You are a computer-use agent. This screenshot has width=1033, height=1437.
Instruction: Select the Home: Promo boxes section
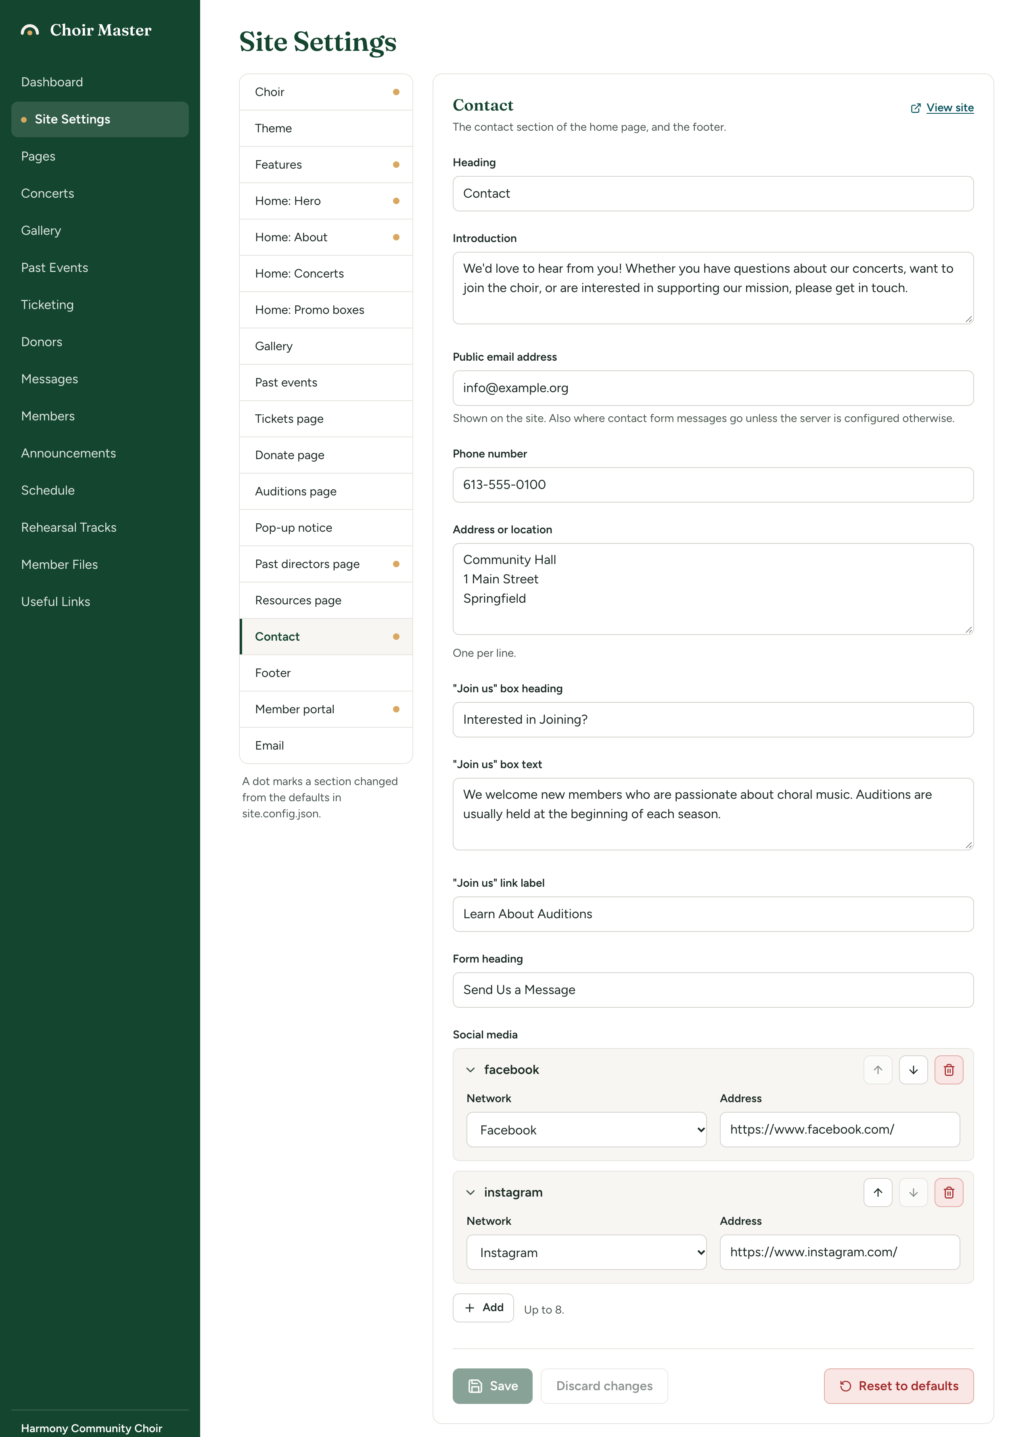coord(326,310)
